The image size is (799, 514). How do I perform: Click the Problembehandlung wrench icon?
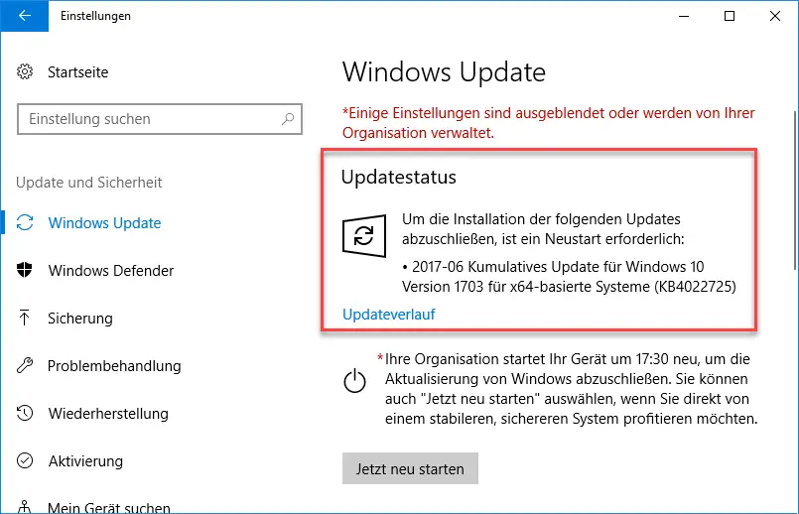coord(25,365)
